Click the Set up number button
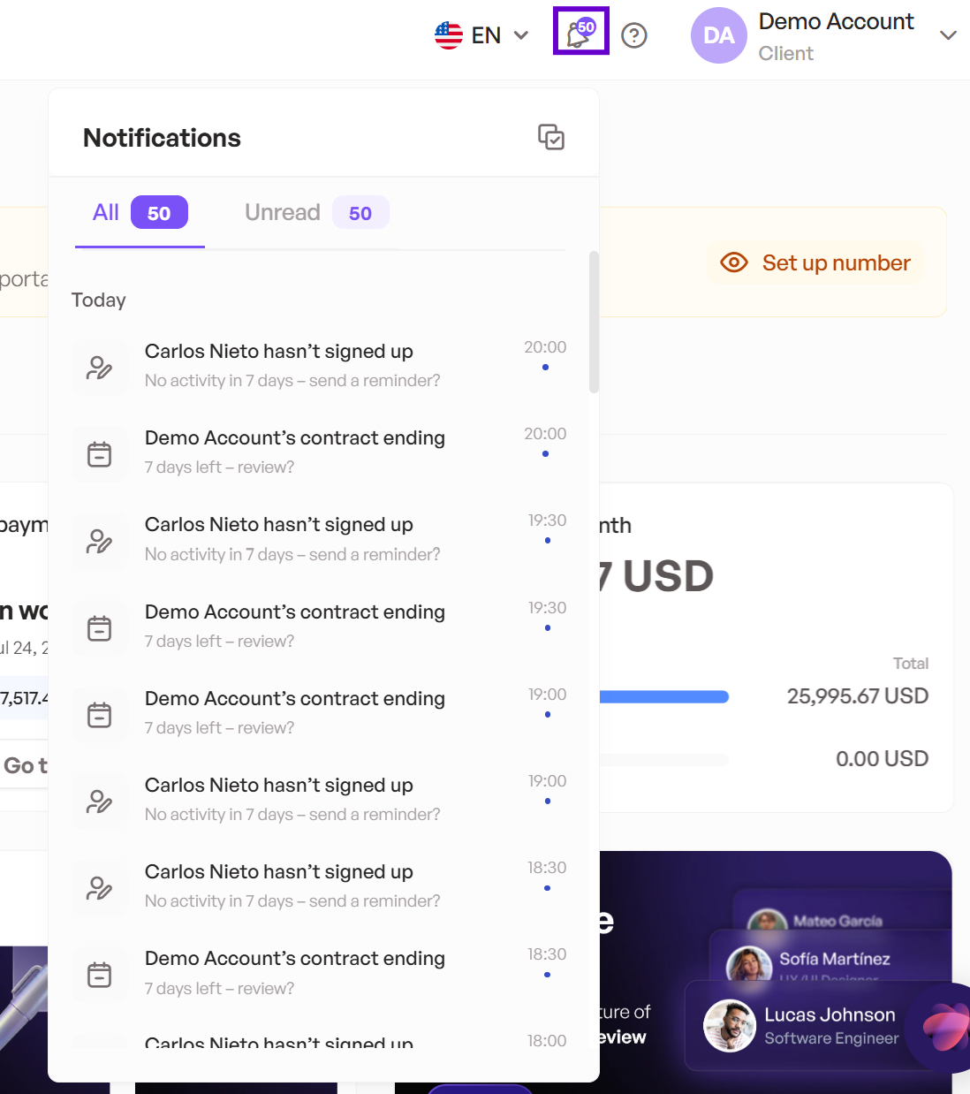 tap(815, 262)
